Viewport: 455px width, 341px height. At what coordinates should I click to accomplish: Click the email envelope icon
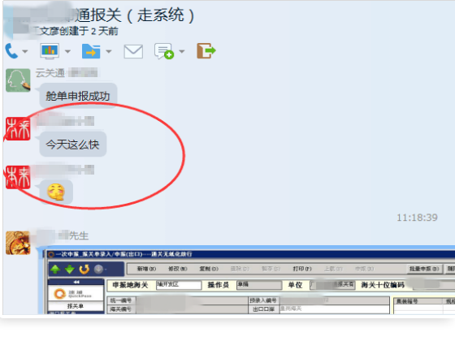click(133, 52)
